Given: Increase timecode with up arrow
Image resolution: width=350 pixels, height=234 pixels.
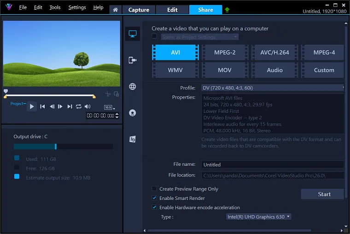Looking at the screenshot, I should coord(117,114).
